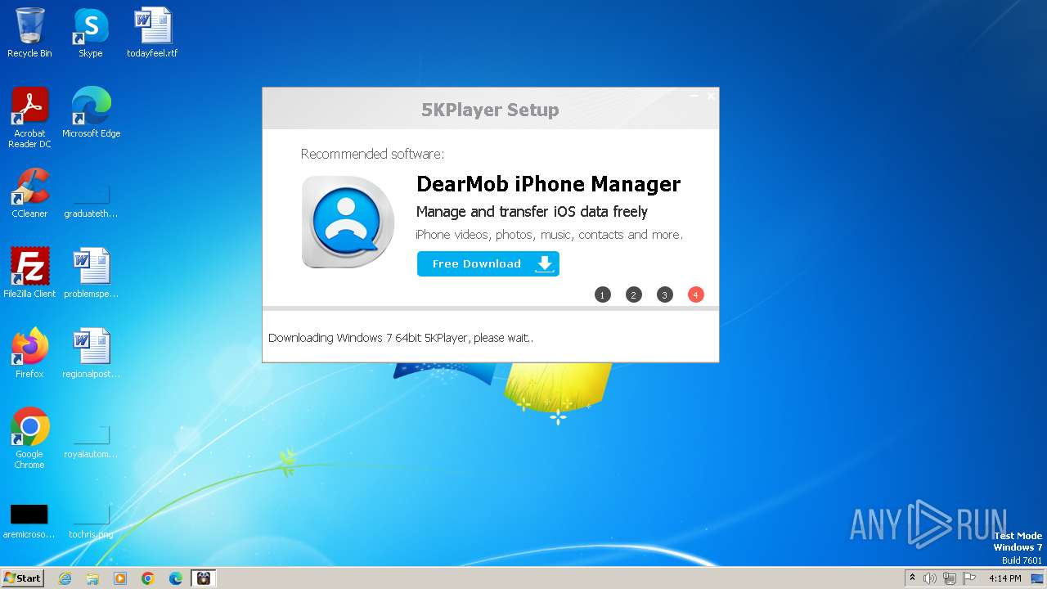1047x589 pixels.
Task: Select the Recycle Bin desktop icon
Action: [29, 33]
